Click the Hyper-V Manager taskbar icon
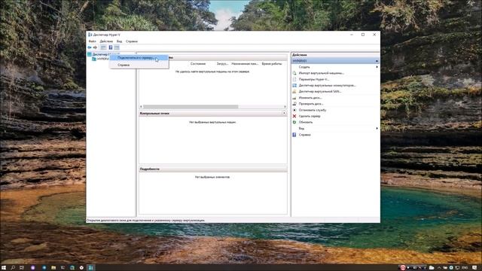The image size is (482, 271). click(91, 268)
